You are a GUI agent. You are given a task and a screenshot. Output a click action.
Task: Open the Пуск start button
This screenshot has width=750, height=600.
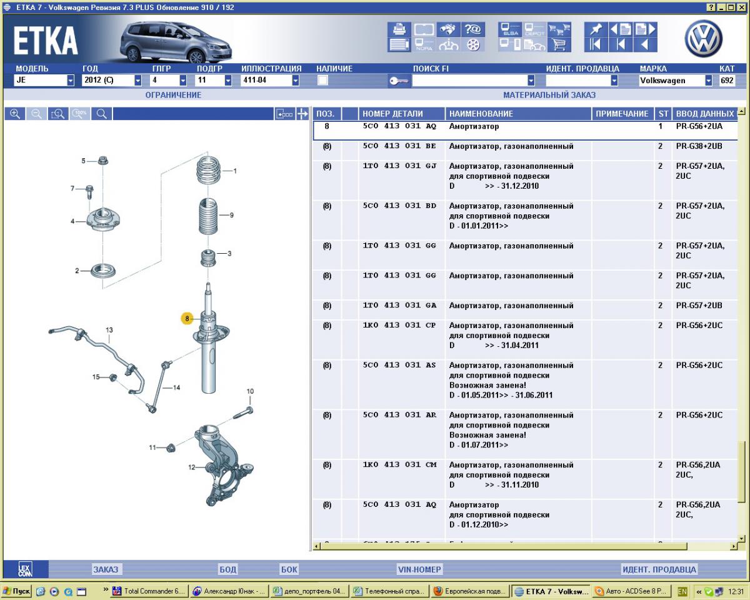pyautogui.click(x=17, y=591)
